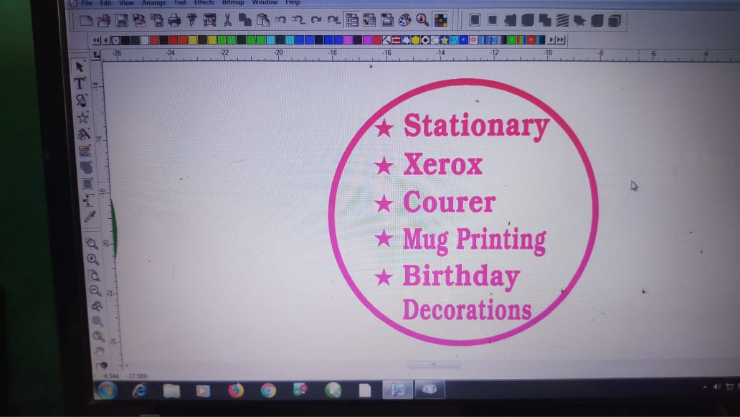Open the painter's palette color icon
The height and width of the screenshot is (417, 740).
coord(405,20)
